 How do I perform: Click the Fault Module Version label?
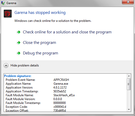pyautogui.click(x=20, y=99)
